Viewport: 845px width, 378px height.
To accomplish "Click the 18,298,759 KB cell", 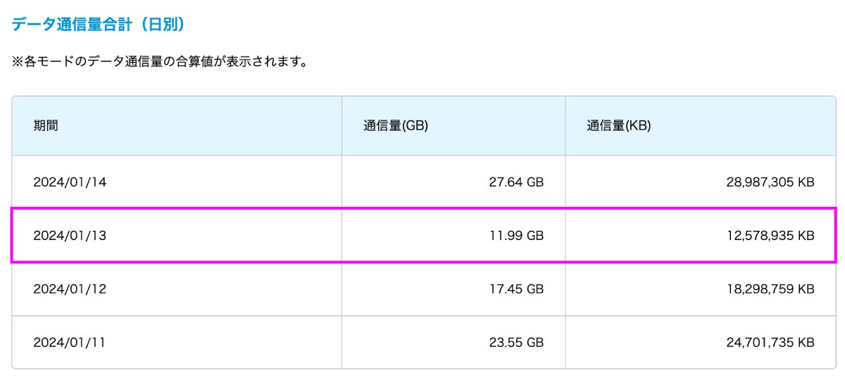I will point(701,289).
